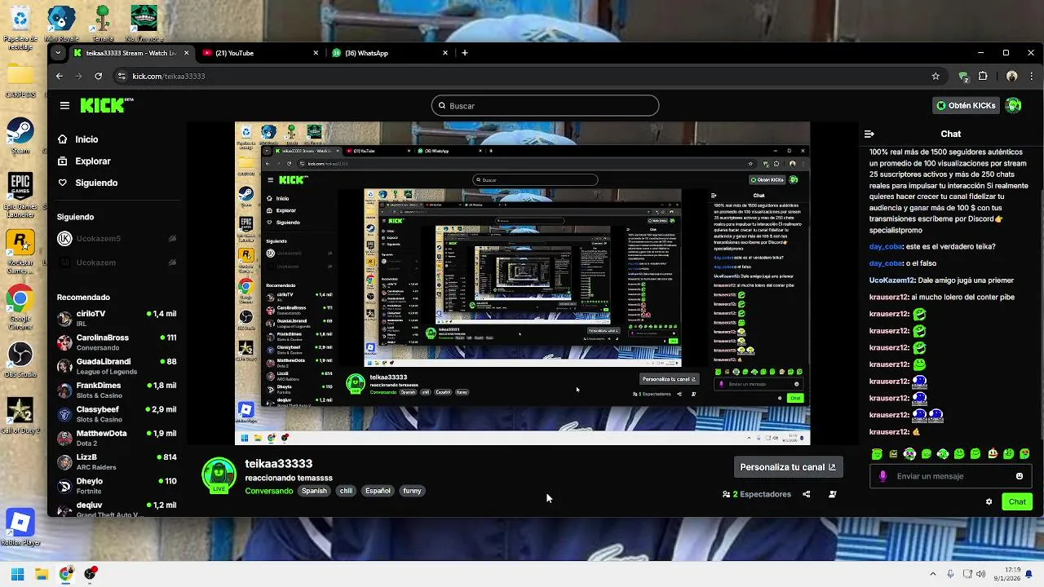Open FrankDimes recommended channel
This screenshot has width=1044, height=587.
pos(117,390)
